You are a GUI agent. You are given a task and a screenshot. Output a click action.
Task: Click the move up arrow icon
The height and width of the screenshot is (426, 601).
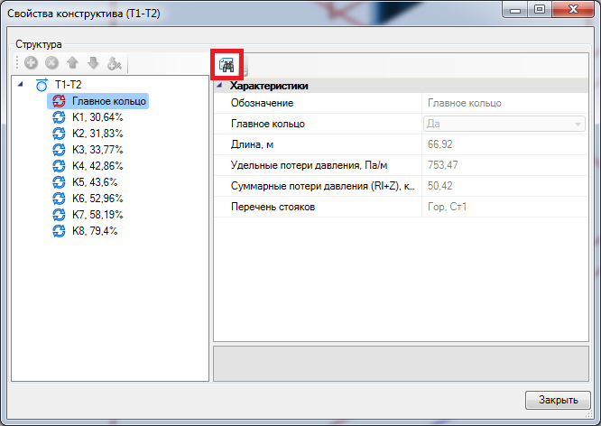coord(72,64)
